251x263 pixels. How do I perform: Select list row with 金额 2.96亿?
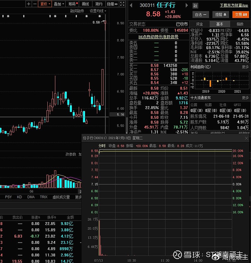[x=41, y=255]
